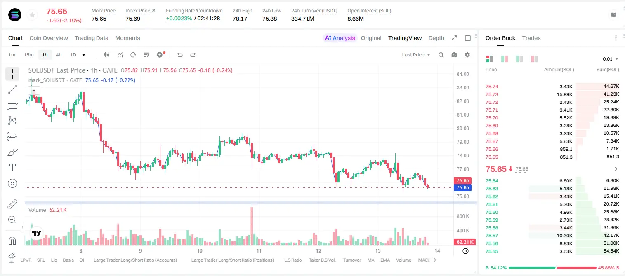This screenshot has width=625, height=276.
Task: Add SOL to favorites with star
Action: [32, 15]
